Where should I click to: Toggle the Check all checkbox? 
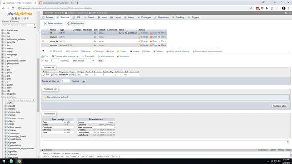coord(51,51)
